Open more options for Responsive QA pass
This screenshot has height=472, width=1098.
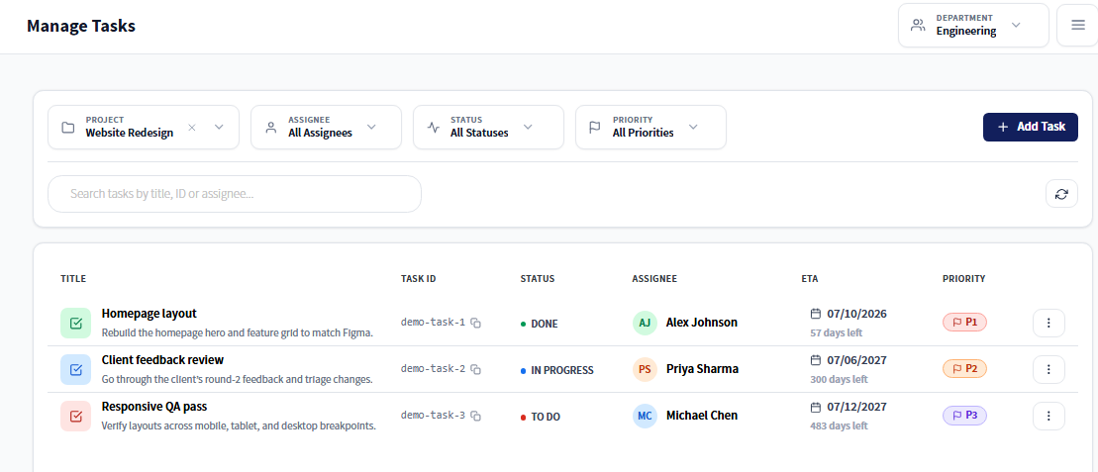click(x=1048, y=416)
